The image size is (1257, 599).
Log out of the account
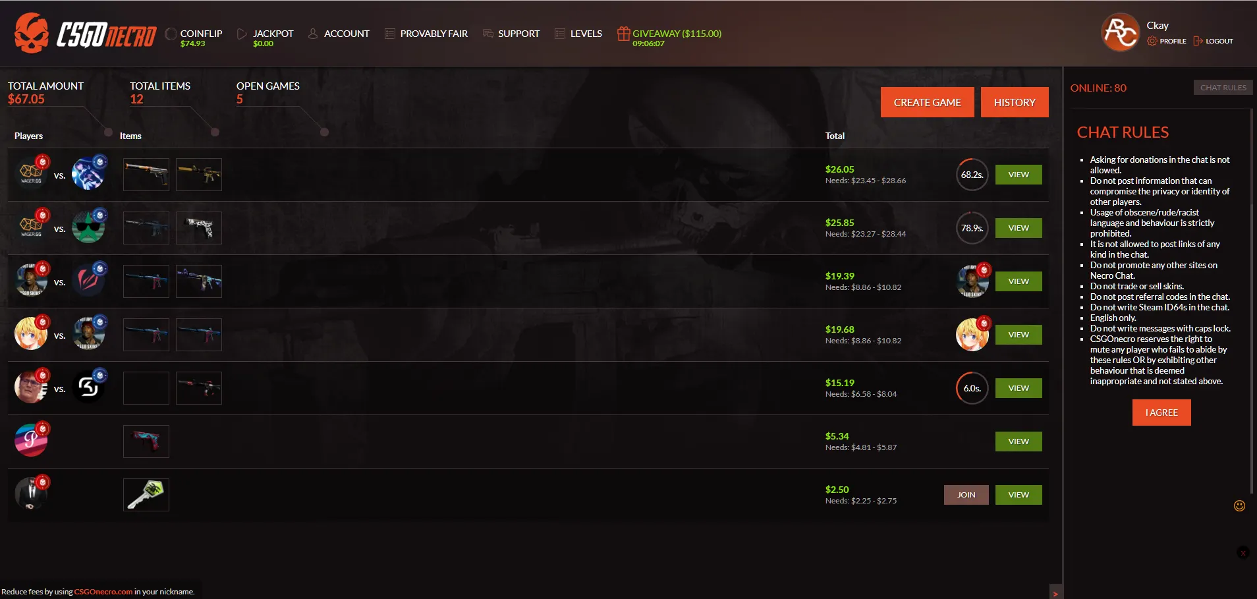click(1219, 41)
